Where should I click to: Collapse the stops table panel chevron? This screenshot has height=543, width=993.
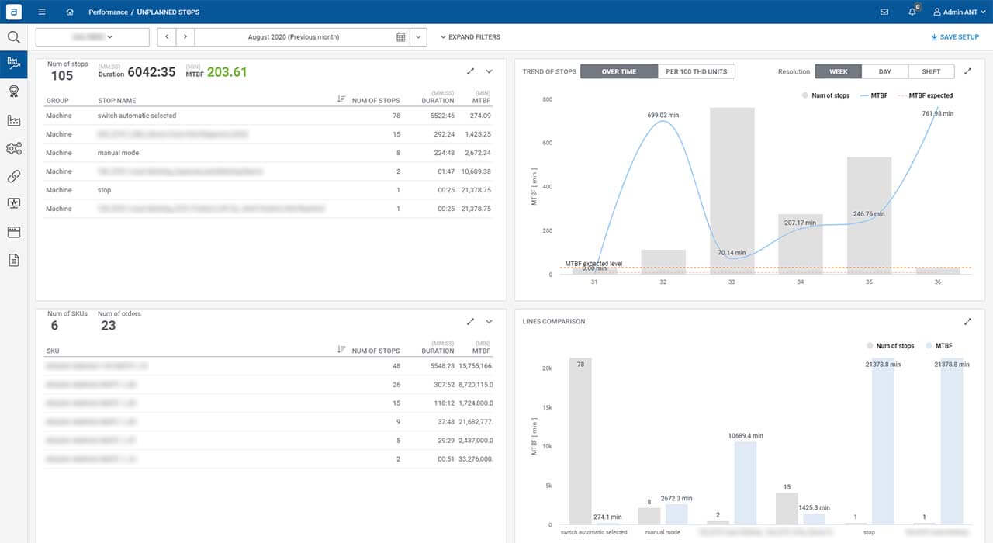(489, 71)
